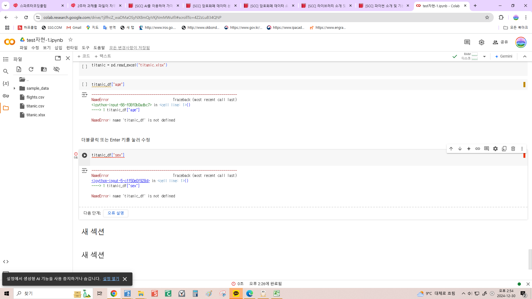Select titanic.csv in file list
532x299 pixels.
(35, 106)
